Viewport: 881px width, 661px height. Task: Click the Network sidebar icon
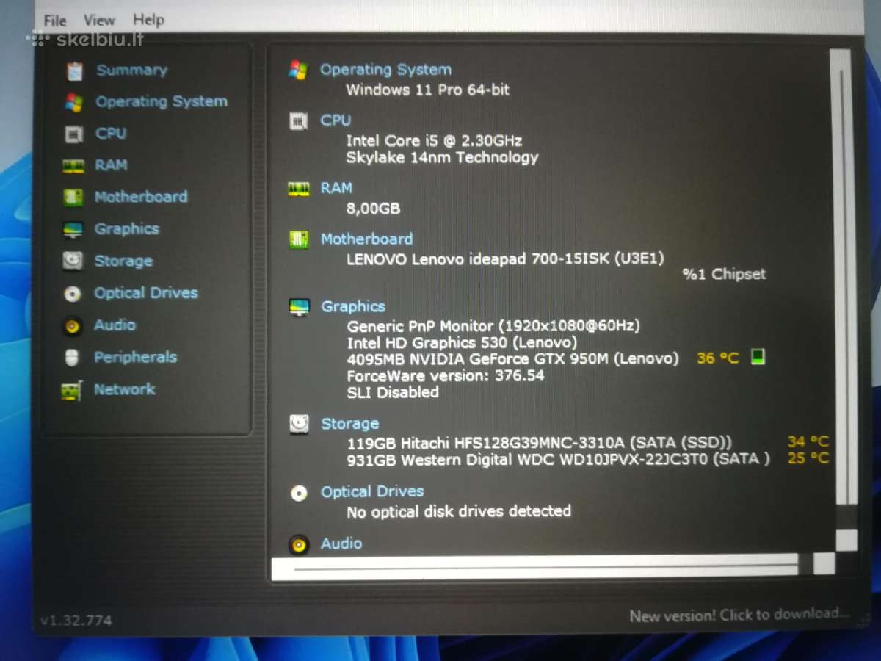tap(71, 390)
